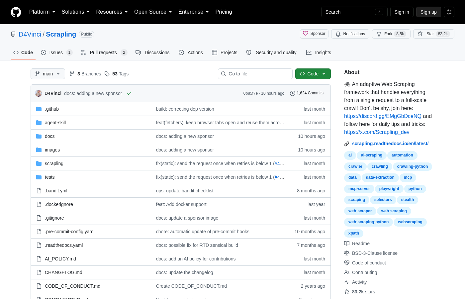Click the playwright topic tag
The width and height of the screenshot is (465, 299).
pos(389,189)
